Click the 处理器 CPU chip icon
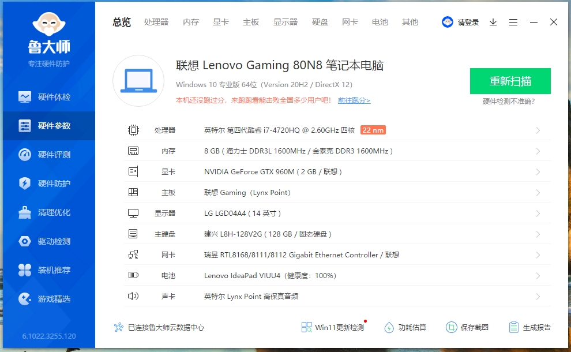The width and height of the screenshot is (571, 352). click(133, 130)
